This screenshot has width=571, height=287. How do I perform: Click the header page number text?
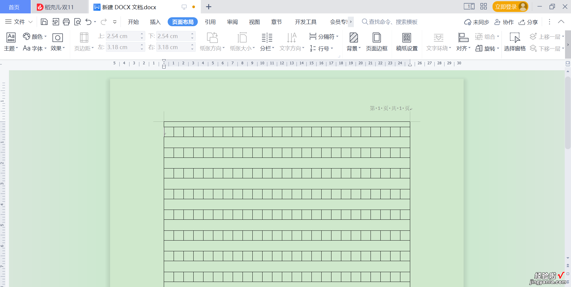point(390,108)
